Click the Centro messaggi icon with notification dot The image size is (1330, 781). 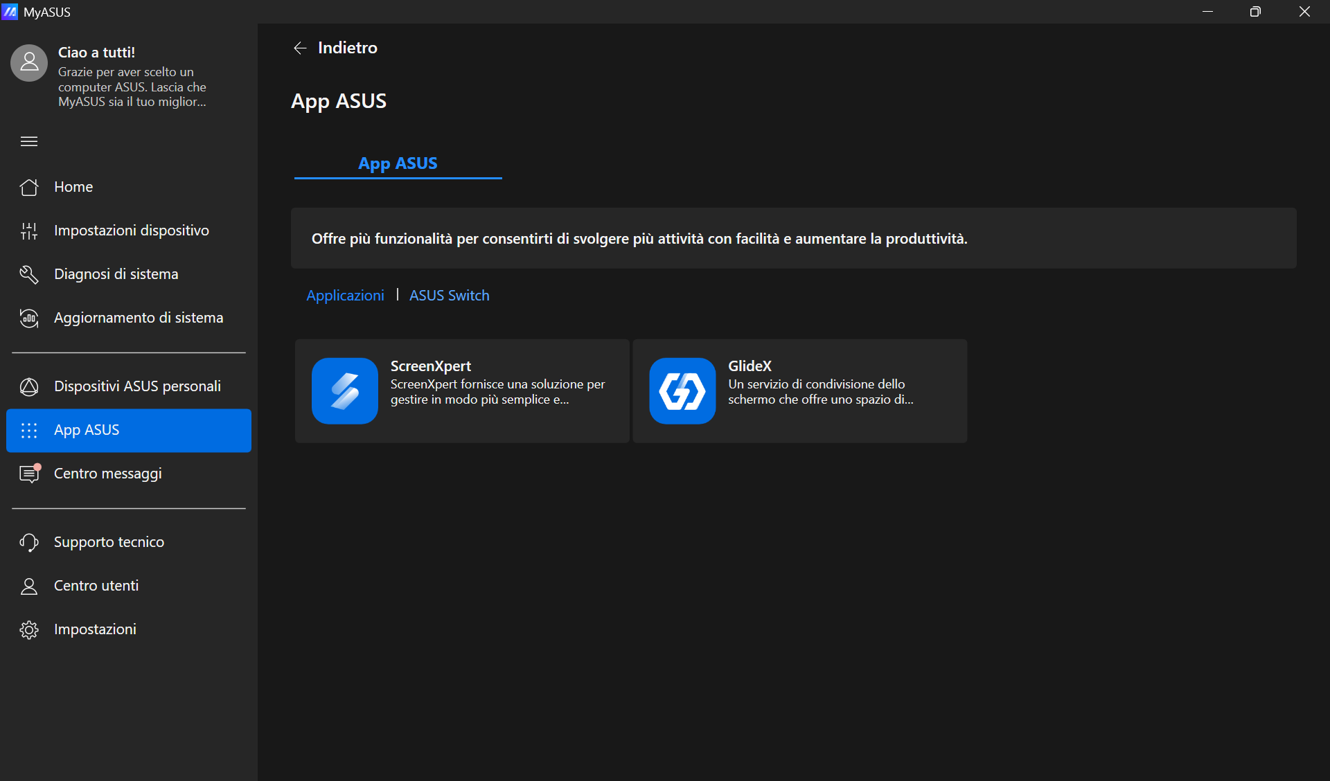coord(30,473)
